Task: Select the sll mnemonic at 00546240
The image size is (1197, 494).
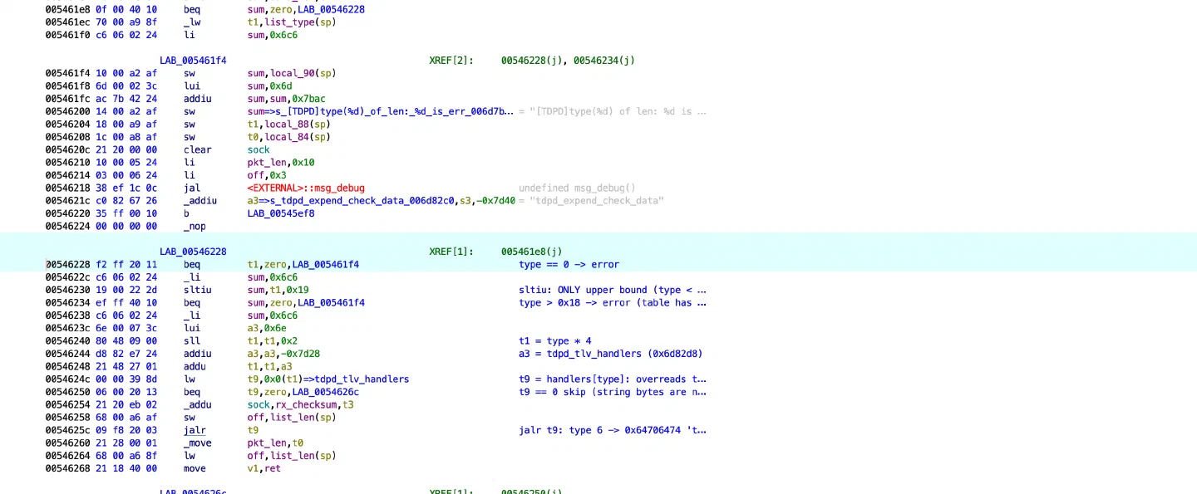Action: point(192,341)
